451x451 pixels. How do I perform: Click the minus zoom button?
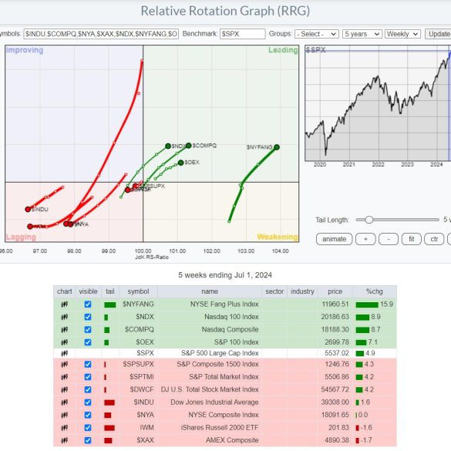click(x=389, y=239)
